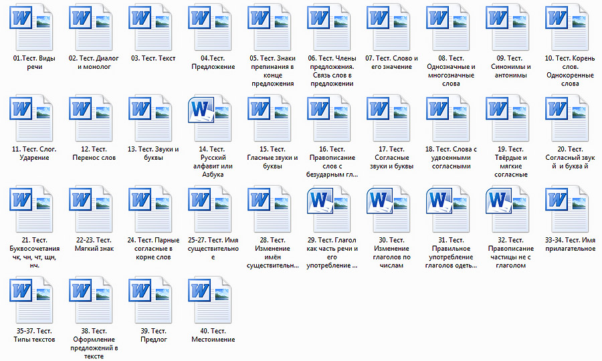Viewport: 602px width, 361px height.
Task: Click the file name '01.Тест. Виды речи'
Action: pos(34,63)
